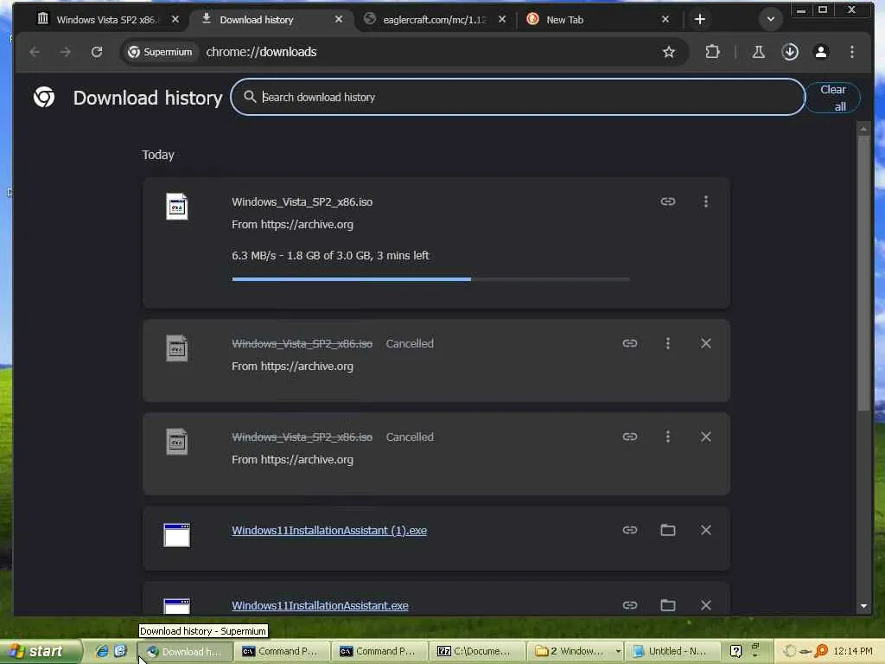Close the New Tab tab
Image resolution: width=885 pixels, height=664 pixels.
pyautogui.click(x=665, y=19)
